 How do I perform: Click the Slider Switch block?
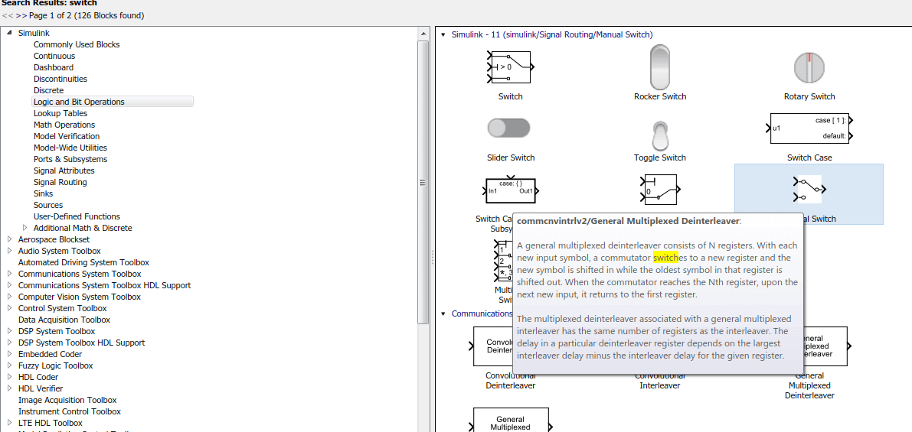[508, 128]
